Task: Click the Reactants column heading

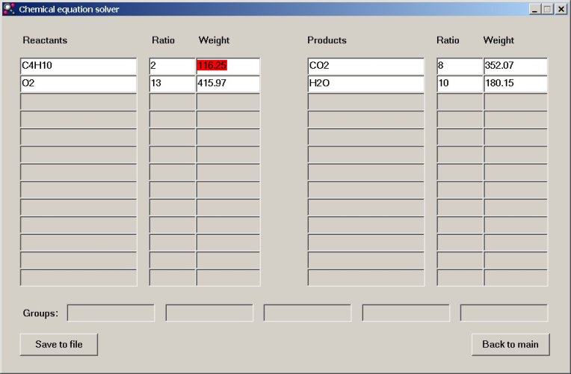Action: pos(45,40)
